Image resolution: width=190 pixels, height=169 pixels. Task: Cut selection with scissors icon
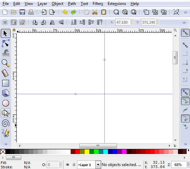[95, 12]
